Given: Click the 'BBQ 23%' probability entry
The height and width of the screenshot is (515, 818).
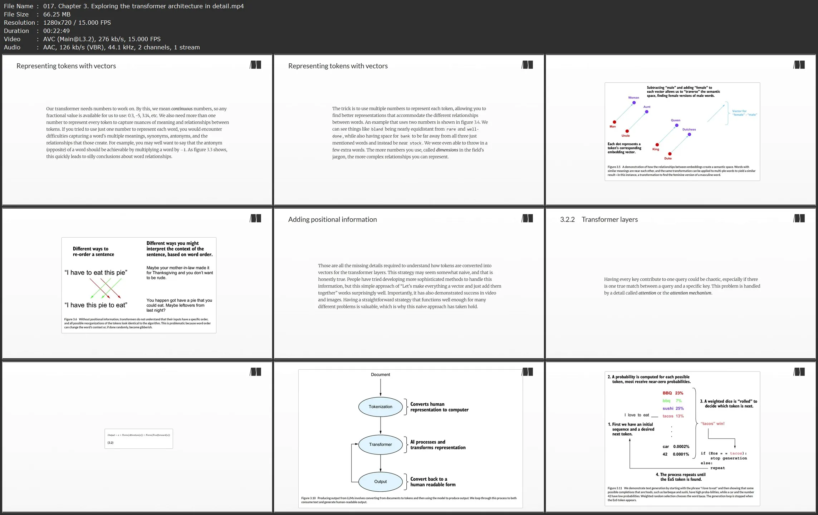Looking at the screenshot, I should [x=673, y=393].
